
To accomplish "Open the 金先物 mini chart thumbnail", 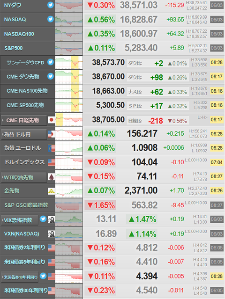I will pos(69,191).
